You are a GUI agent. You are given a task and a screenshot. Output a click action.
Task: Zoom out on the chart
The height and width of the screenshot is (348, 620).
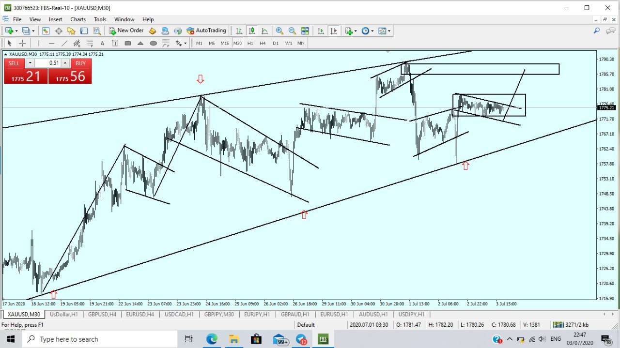click(292, 31)
